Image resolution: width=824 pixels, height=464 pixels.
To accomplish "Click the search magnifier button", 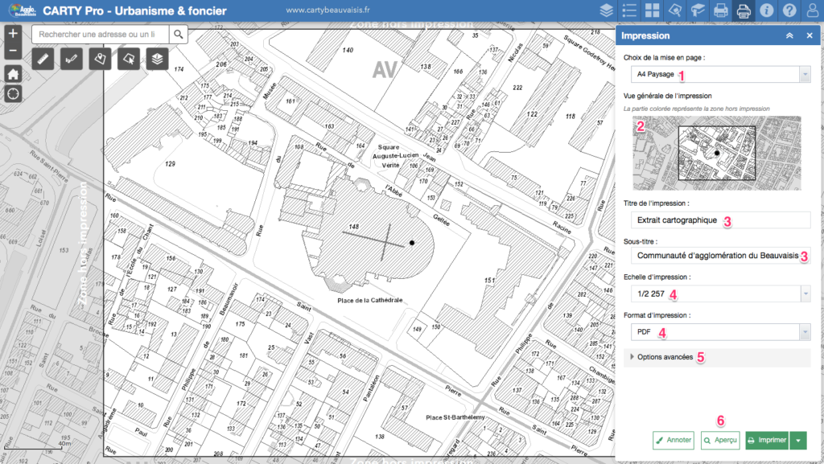I will click(x=179, y=35).
